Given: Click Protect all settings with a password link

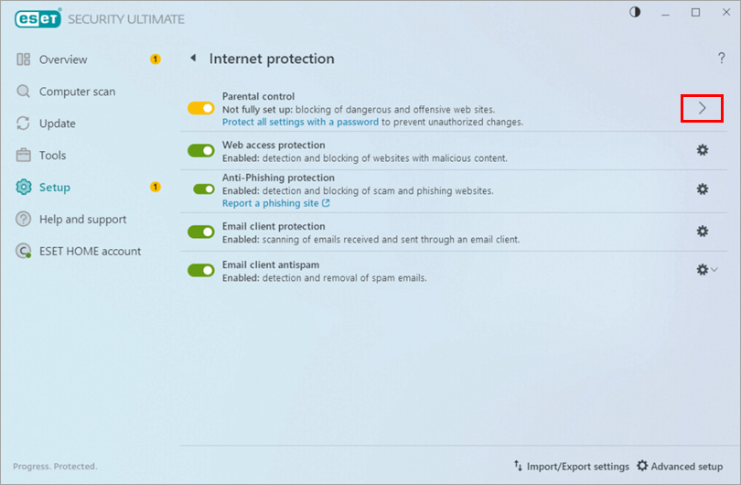Looking at the screenshot, I should (300, 122).
